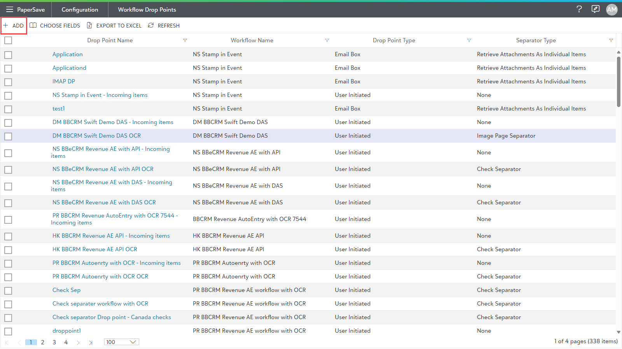Check the box for IMAP DP row
622x349 pixels.
[x=8, y=82]
